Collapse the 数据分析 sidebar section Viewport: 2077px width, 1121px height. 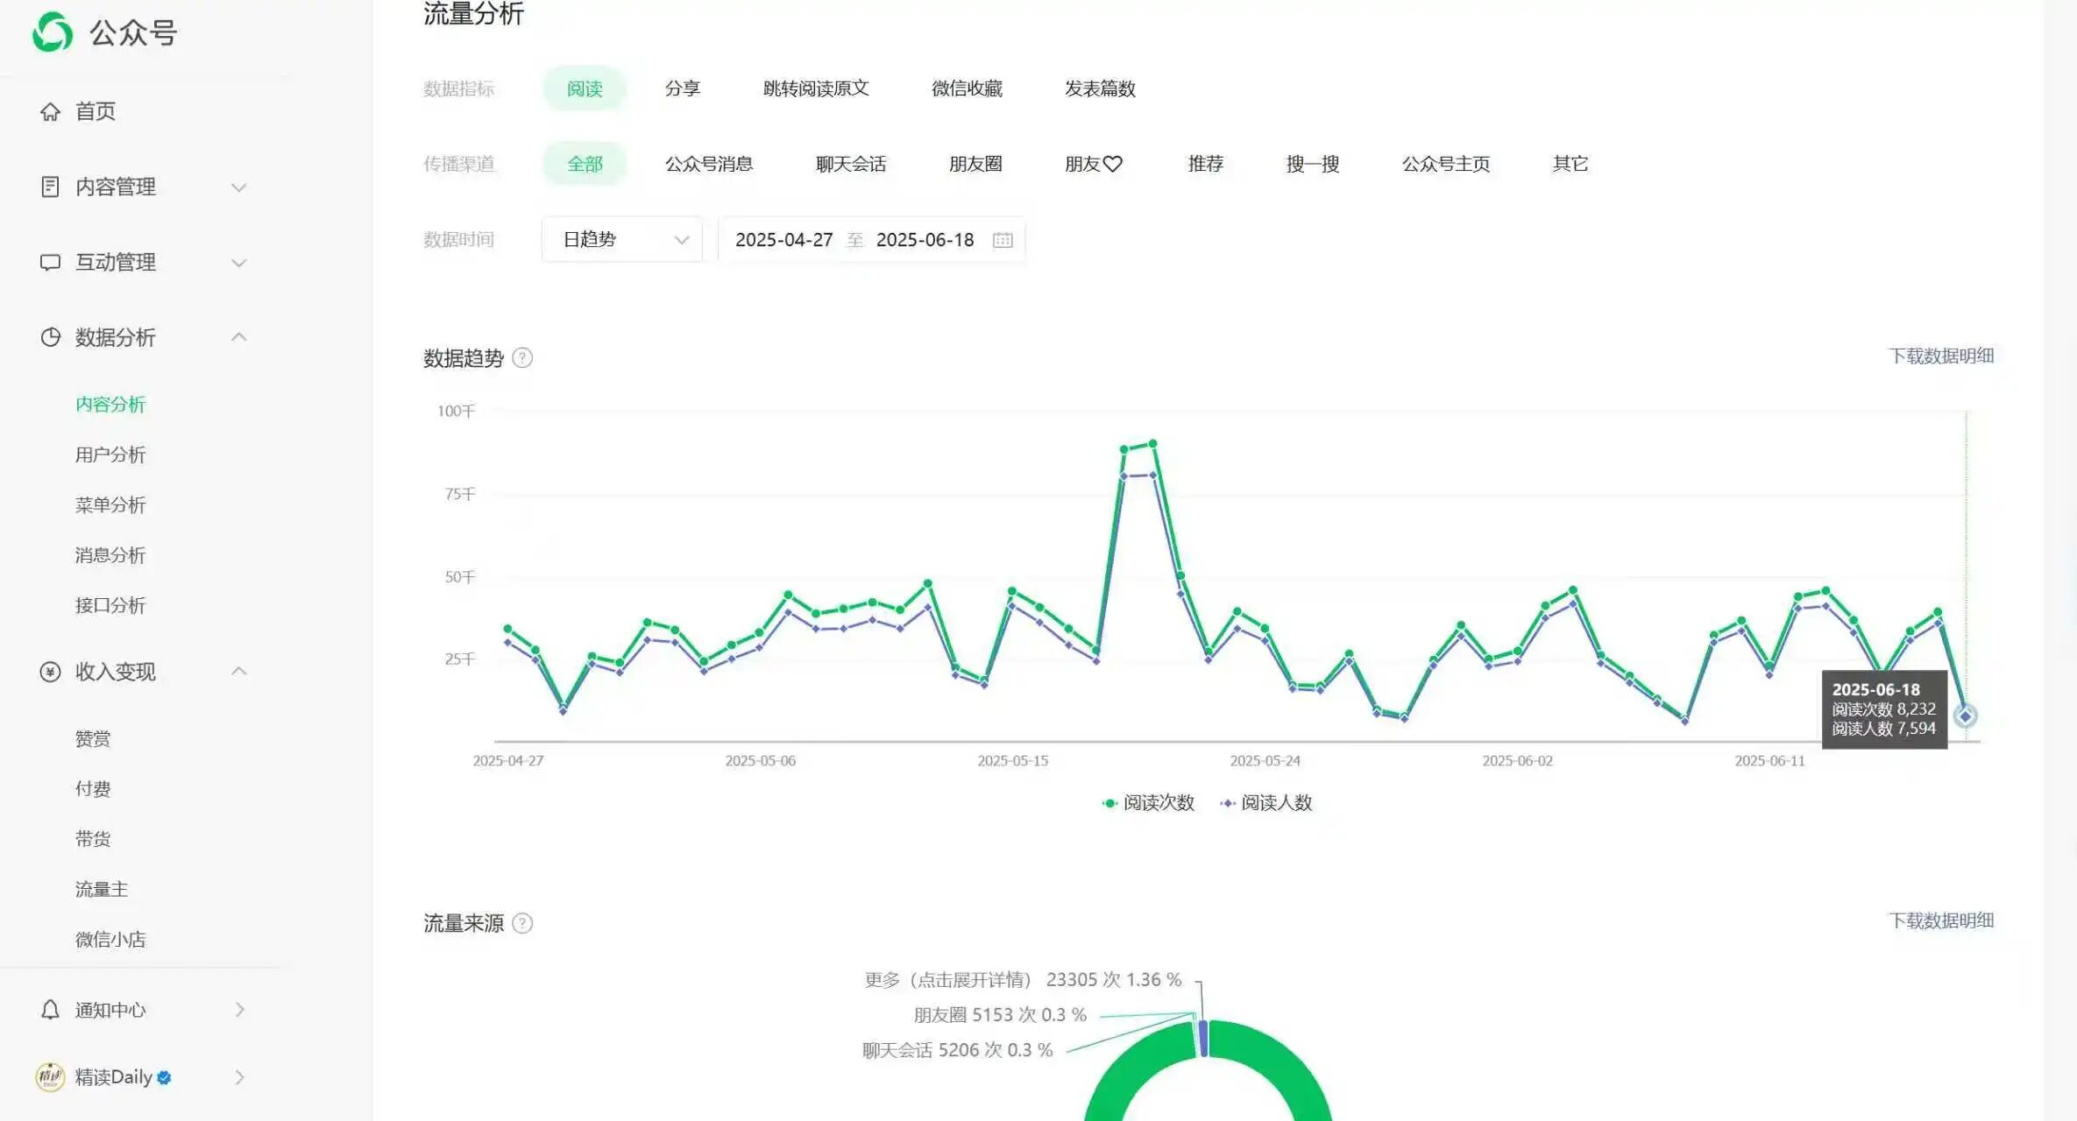(238, 337)
